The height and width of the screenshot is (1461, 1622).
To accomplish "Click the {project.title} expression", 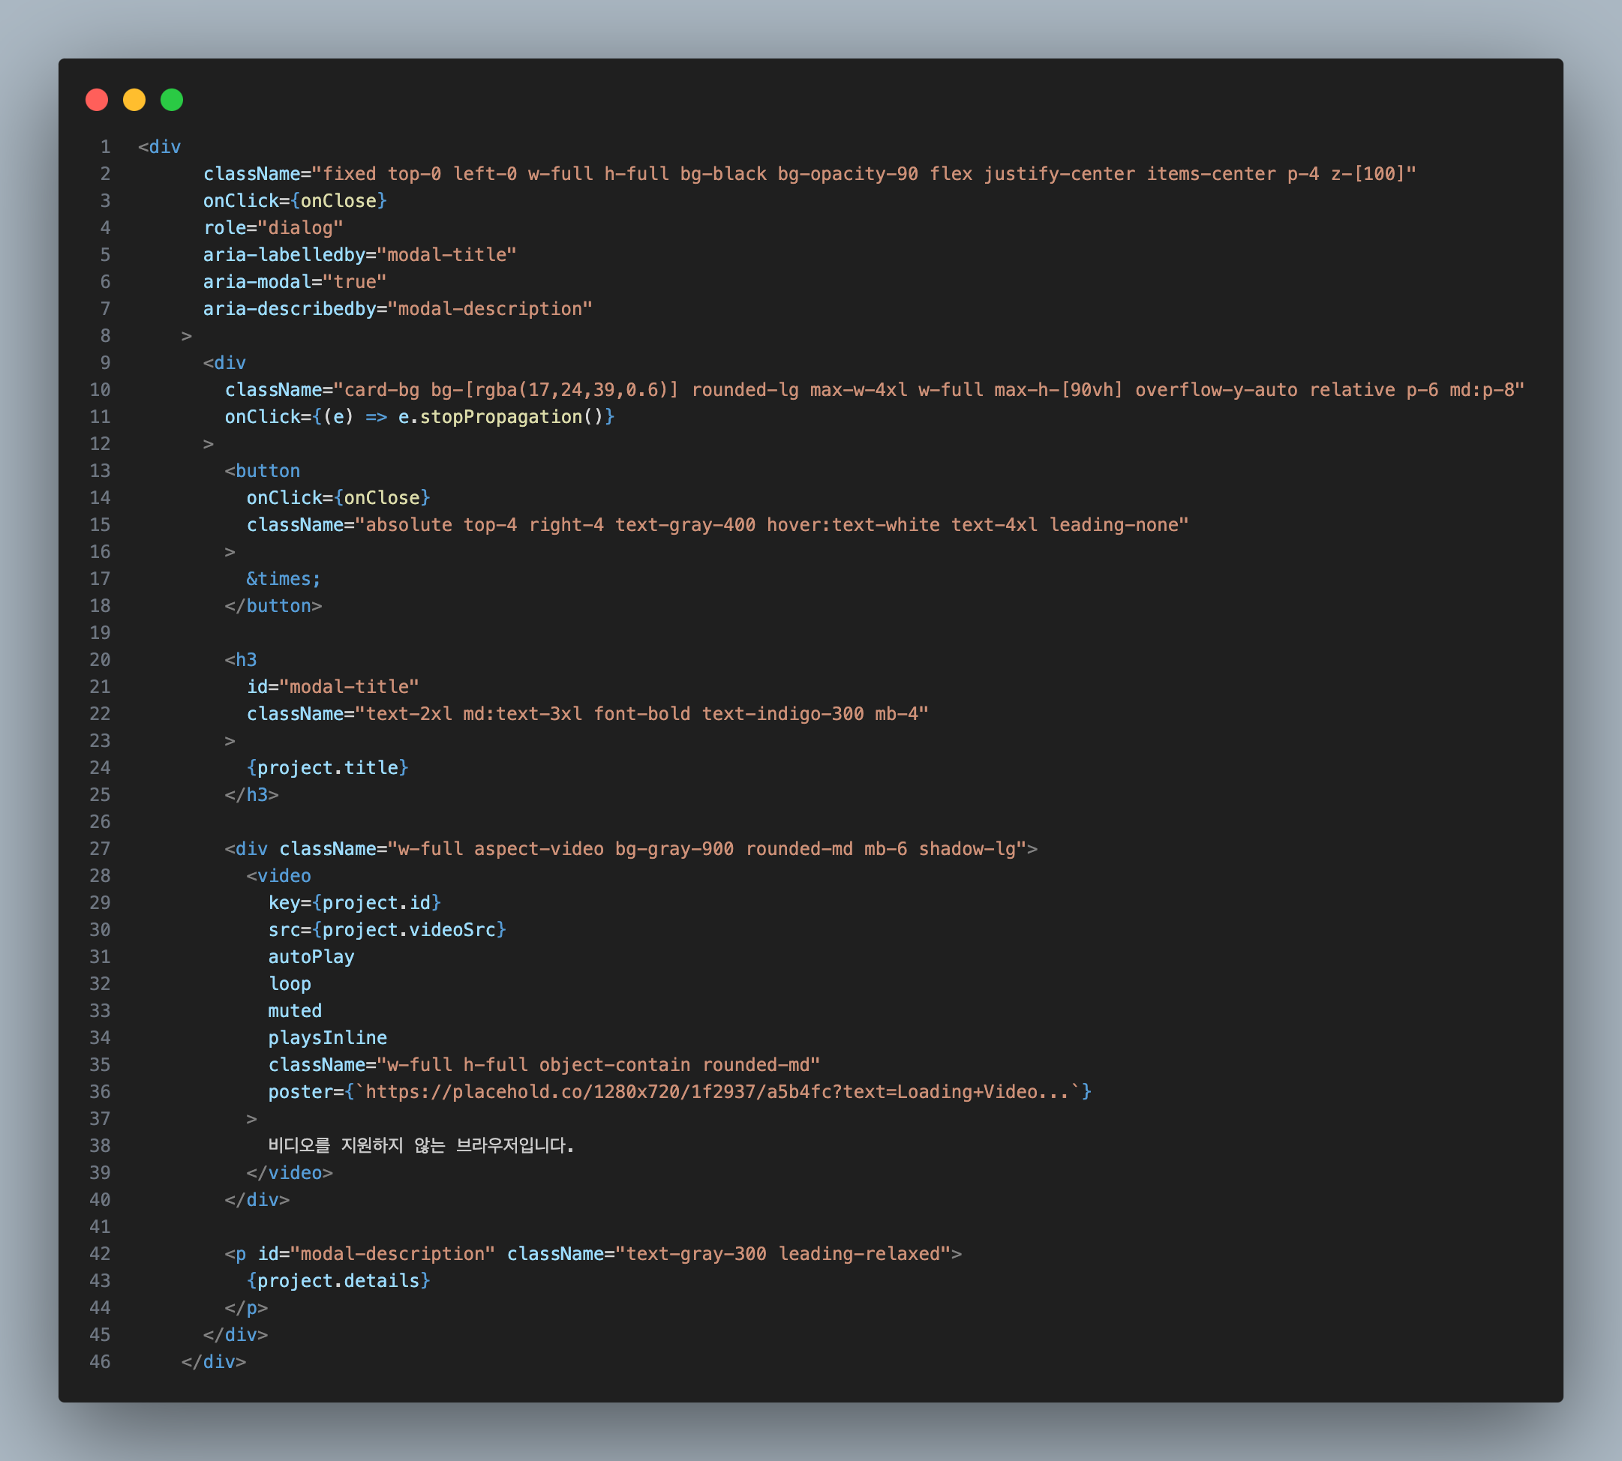I will point(328,767).
